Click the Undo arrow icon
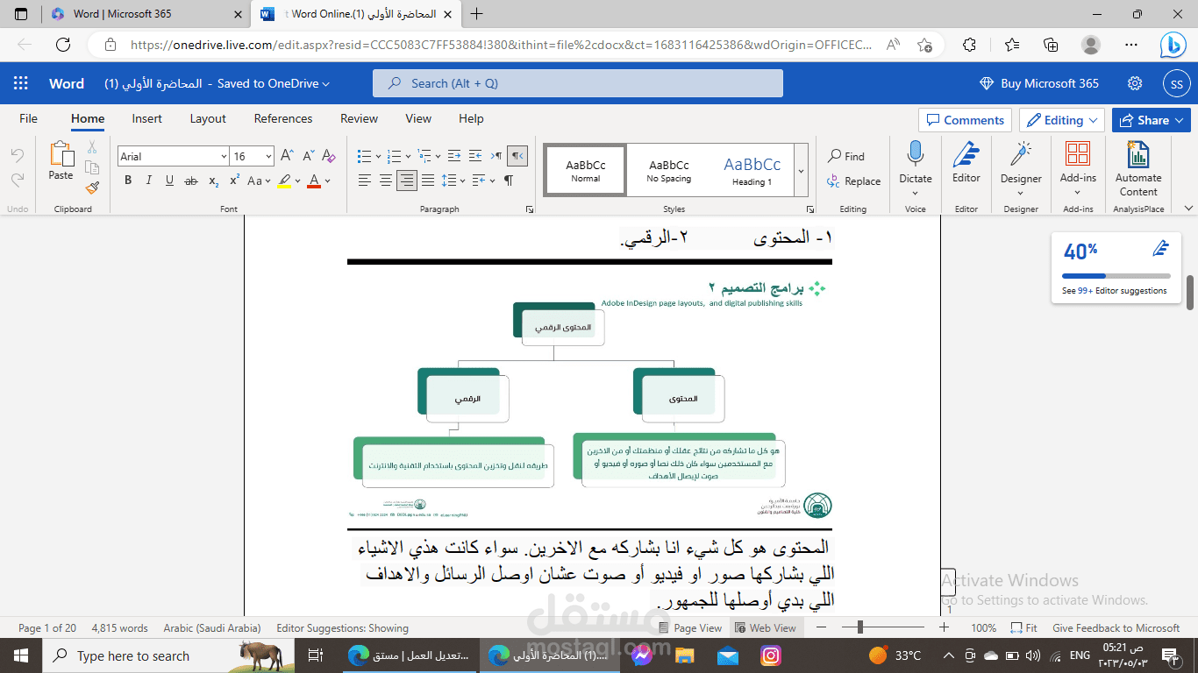Image resolution: width=1198 pixels, height=673 pixels. click(18, 155)
